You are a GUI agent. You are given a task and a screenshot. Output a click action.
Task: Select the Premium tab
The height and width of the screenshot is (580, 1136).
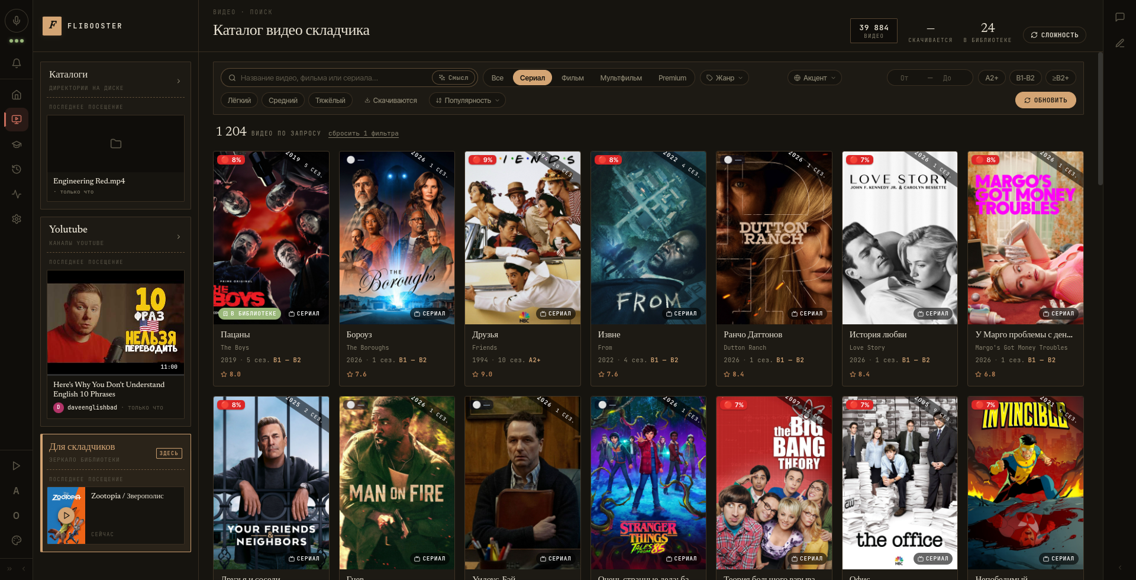click(x=673, y=78)
